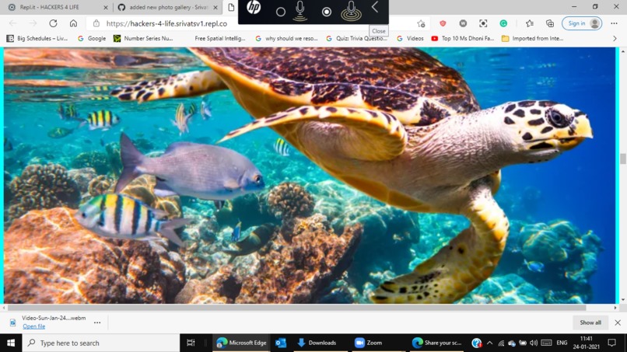Open the help question mark tray icon
Image resolution: width=627 pixels, height=352 pixels.
(x=476, y=343)
